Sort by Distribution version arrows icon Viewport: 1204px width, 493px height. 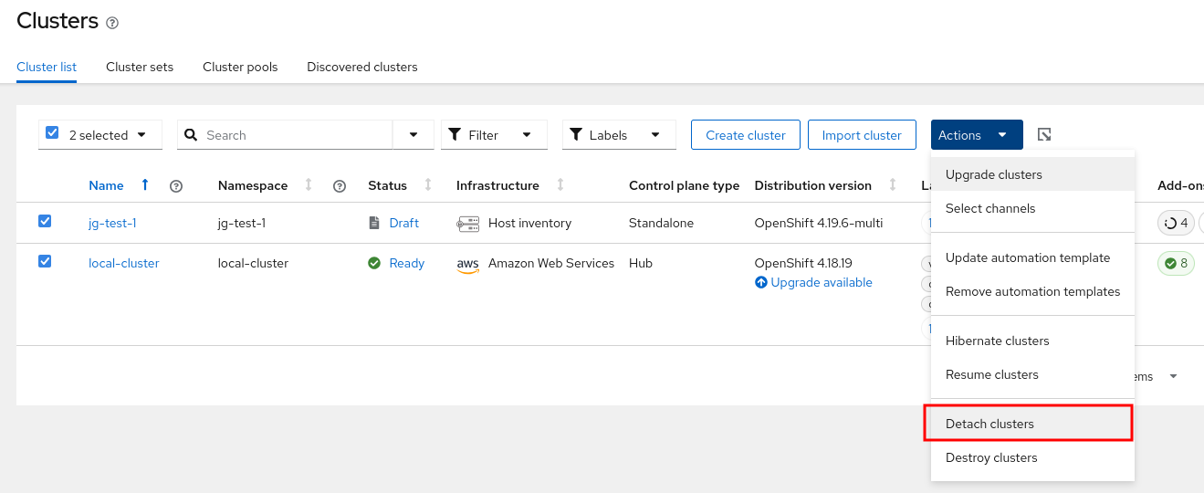(893, 185)
